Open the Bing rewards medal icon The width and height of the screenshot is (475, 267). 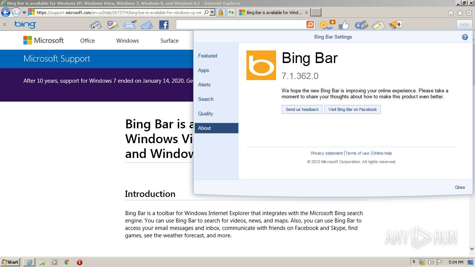coord(327,25)
